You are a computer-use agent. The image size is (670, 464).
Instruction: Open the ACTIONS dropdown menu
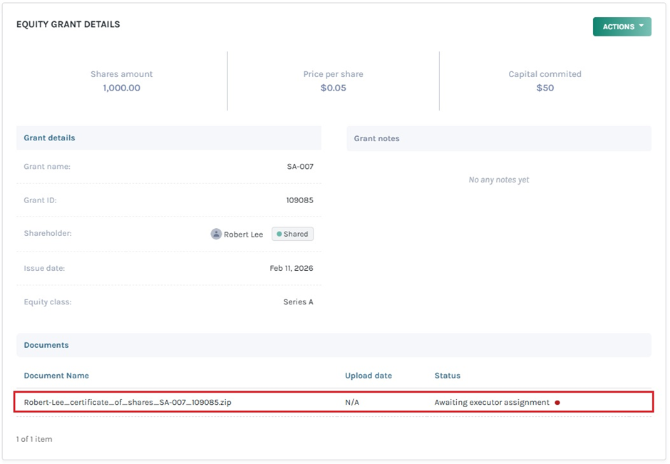pos(622,26)
